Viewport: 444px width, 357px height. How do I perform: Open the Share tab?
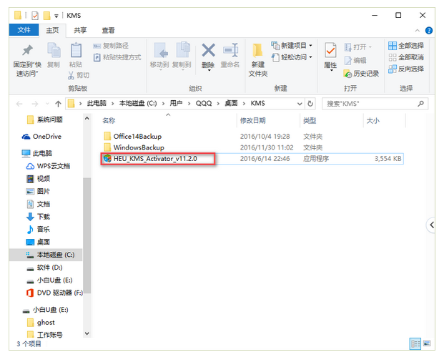pos(80,30)
